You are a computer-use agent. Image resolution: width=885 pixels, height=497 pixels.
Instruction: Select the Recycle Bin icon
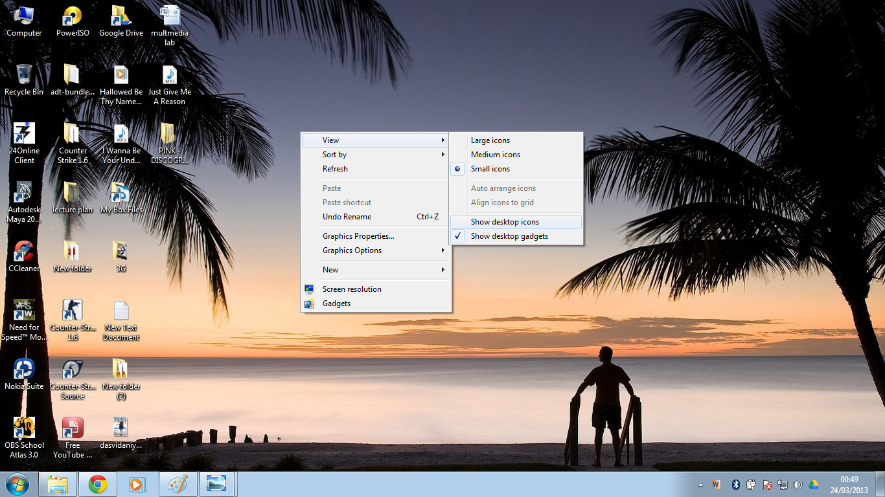[x=24, y=81]
